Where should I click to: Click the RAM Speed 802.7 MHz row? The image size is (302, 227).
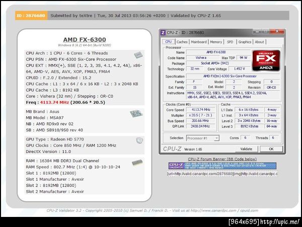pos(73,167)
